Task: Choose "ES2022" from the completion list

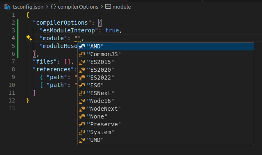Action: 166,77
